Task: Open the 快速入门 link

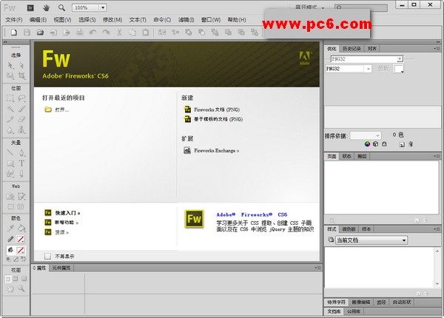Action: pos(67,213)
